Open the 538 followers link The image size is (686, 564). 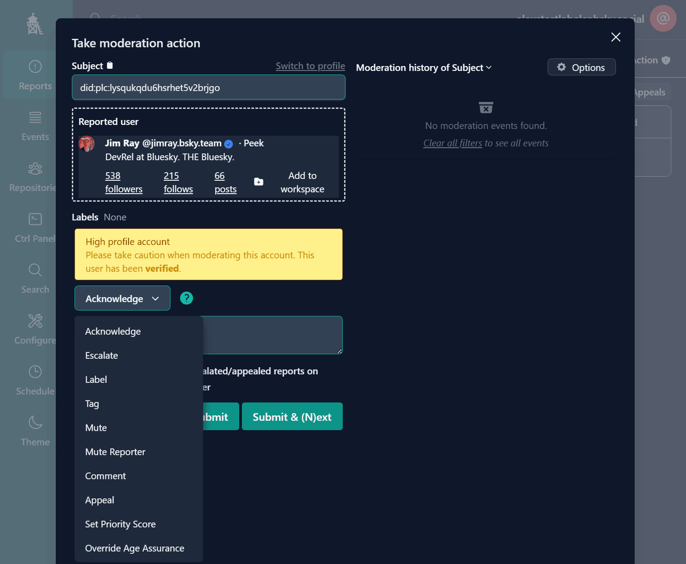click(124, 182)
